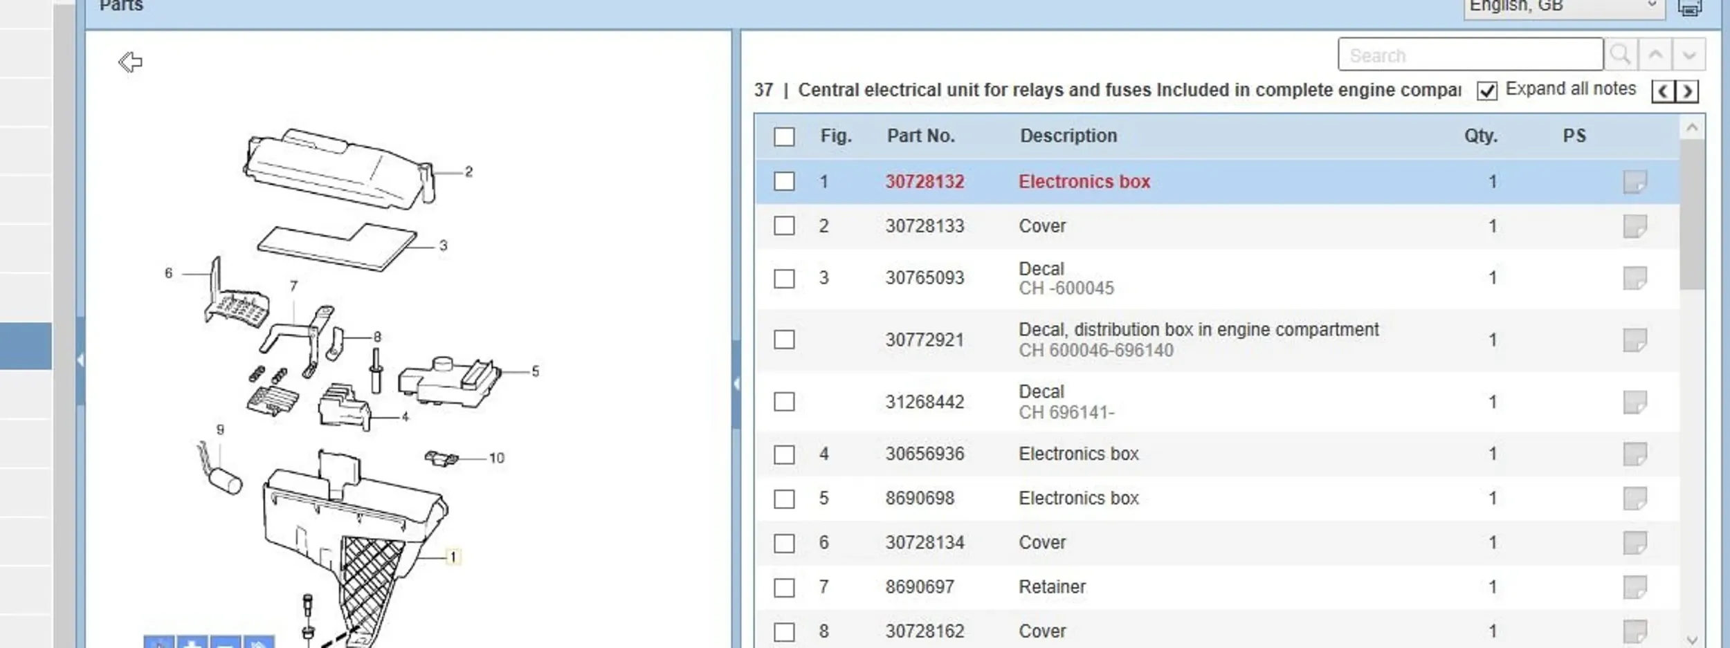1730x648 pixels.
Task: Open note icon for part 30728132
Action: (x=1635, y=182)
